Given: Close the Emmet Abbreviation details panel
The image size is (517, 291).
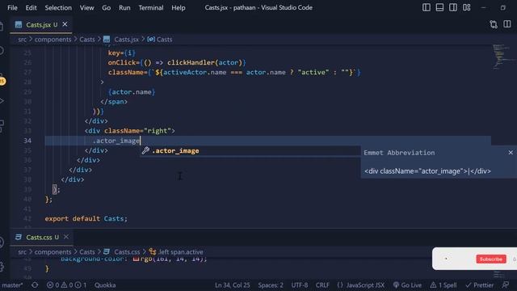Looking at the screenshot, I should [511, 153].
